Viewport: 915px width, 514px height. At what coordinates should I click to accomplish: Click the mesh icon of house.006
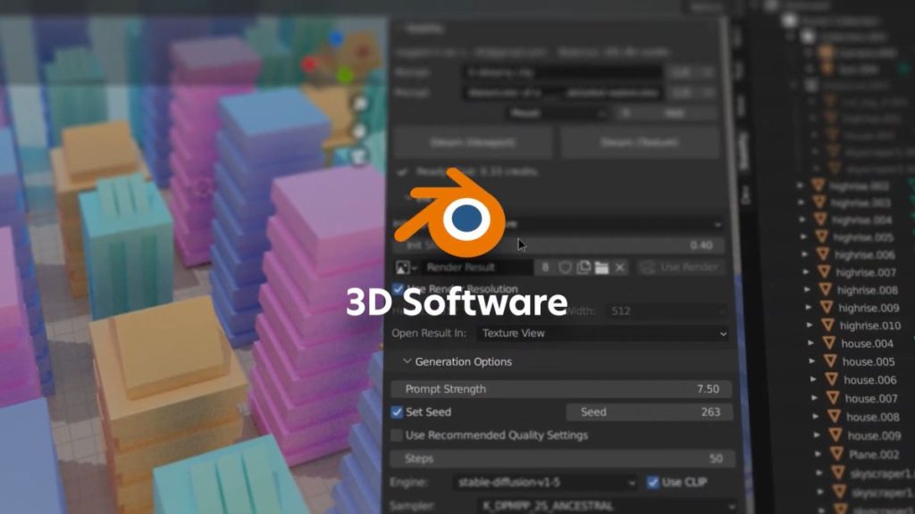click(828, 379)
